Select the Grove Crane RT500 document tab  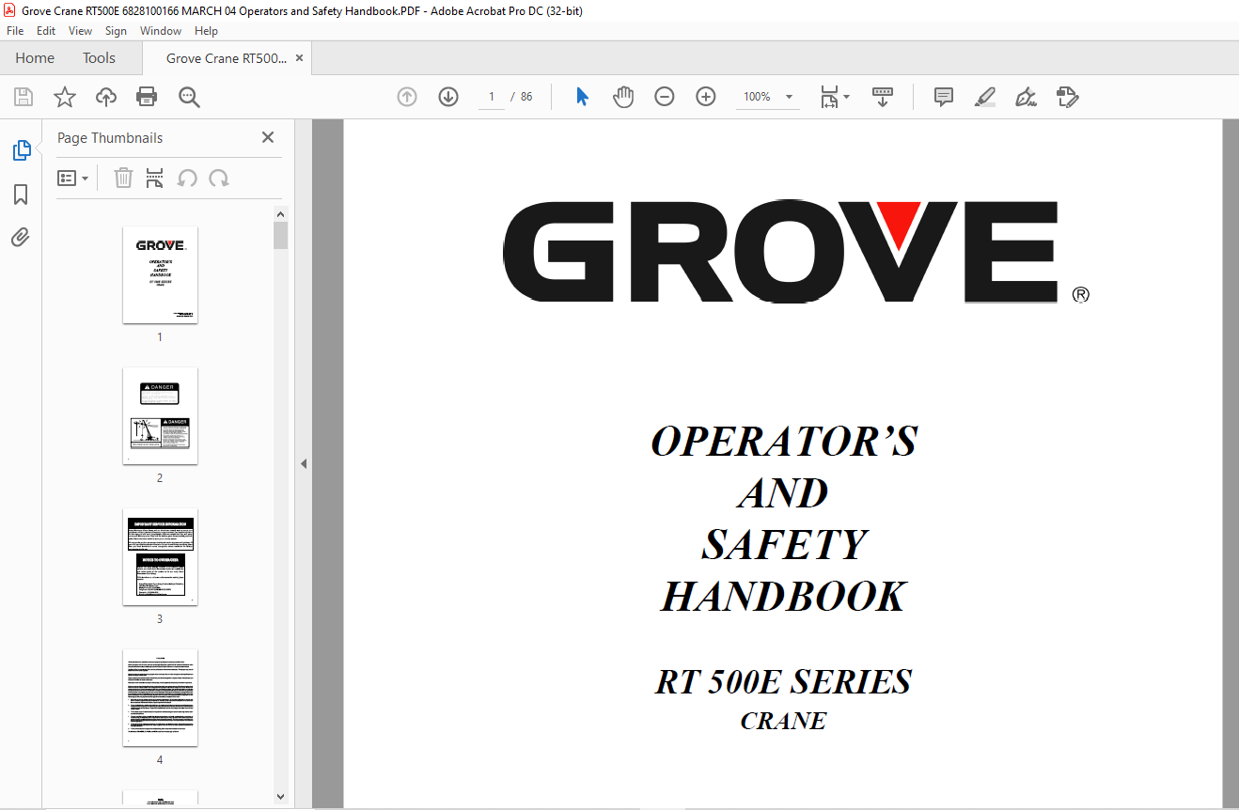227,58
